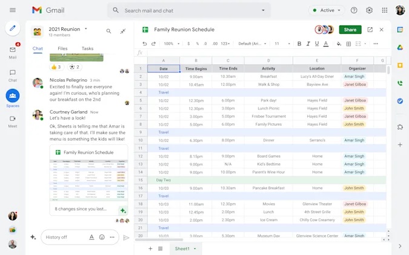Open the Meet section in sidebar

click(x=13, y=119)
